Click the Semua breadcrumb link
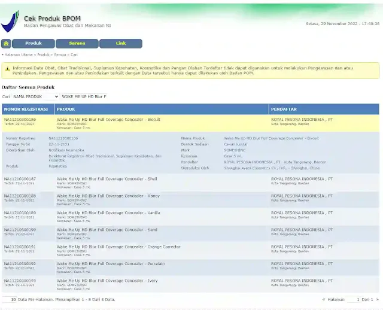Viewport: 383px width, 310px height. 60,54
